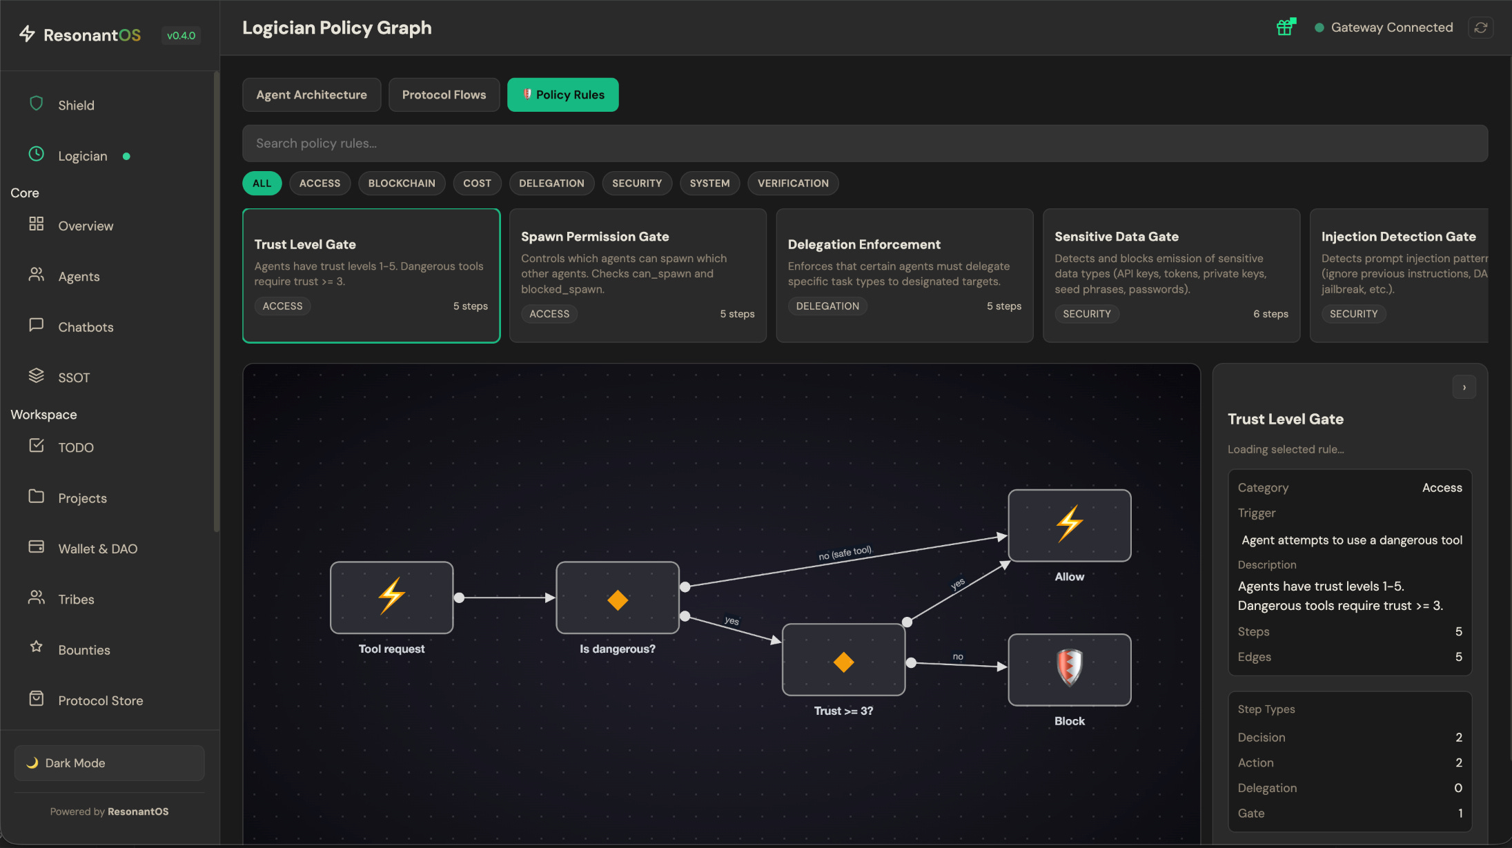Click the gateway refresh icon

tap(1480, 28)
